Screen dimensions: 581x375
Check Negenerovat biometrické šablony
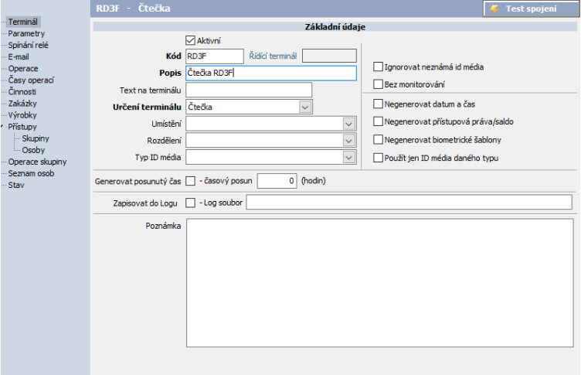point(379,140)
